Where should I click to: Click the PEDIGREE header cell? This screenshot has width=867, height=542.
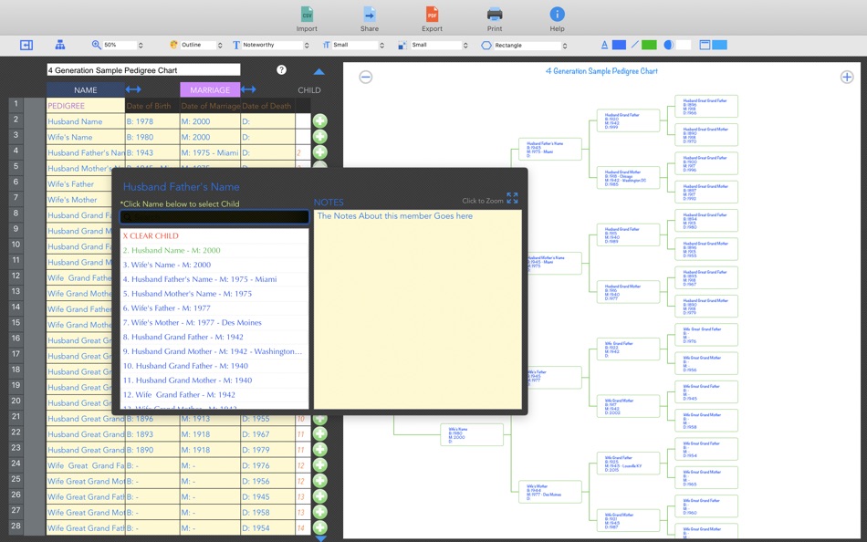(86, 106)
